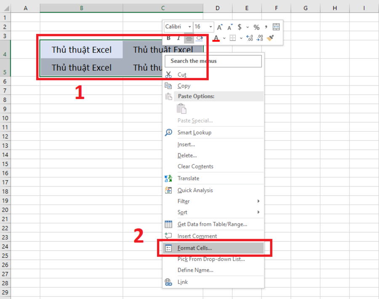379x299 pixels.
Task: Toggle italic in the mini toolbar
Action: 179,38
